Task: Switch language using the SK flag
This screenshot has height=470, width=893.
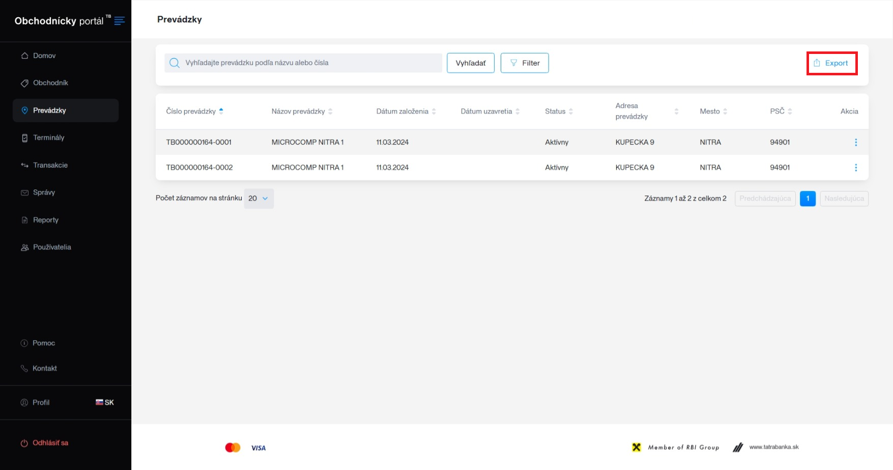Action: [104, 402]
